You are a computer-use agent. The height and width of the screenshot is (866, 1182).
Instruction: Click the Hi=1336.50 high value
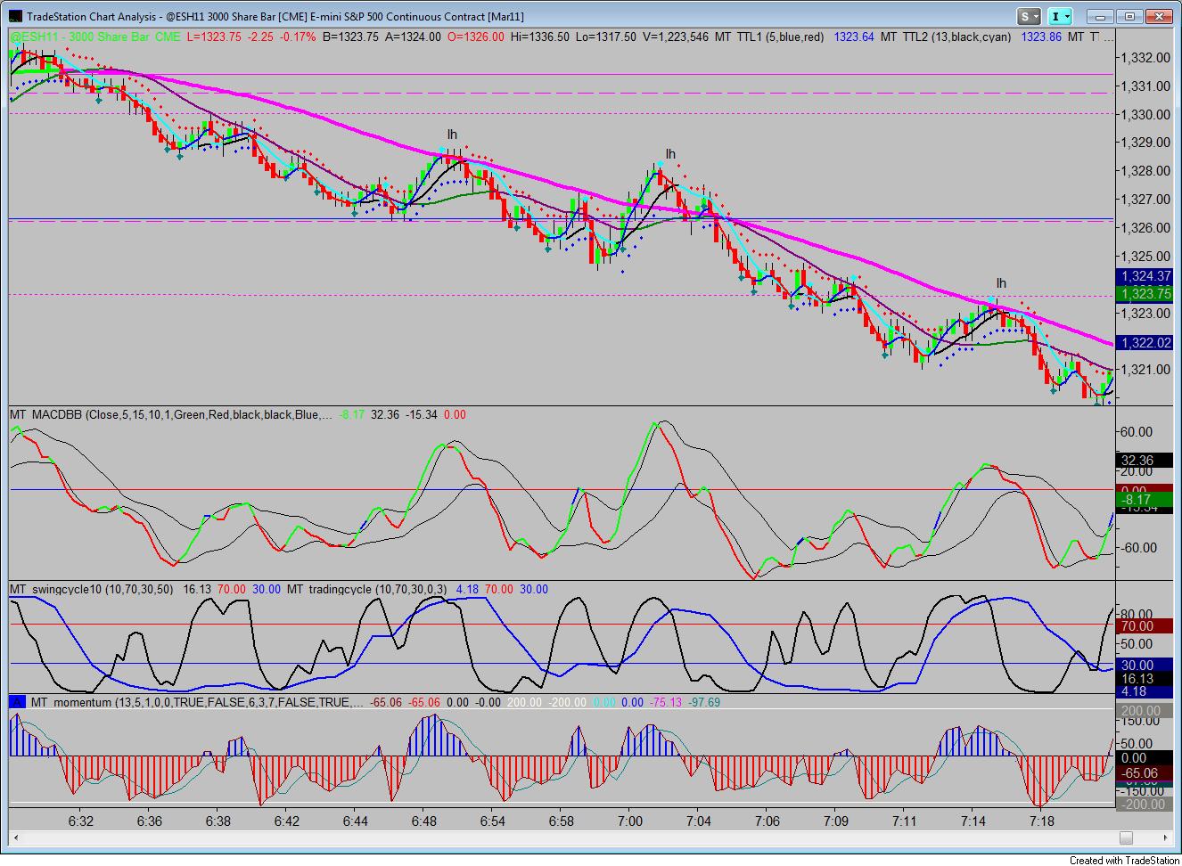(540, 37)
